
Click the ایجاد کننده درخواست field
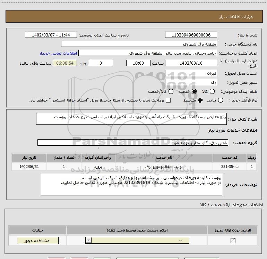coord(148,53)
